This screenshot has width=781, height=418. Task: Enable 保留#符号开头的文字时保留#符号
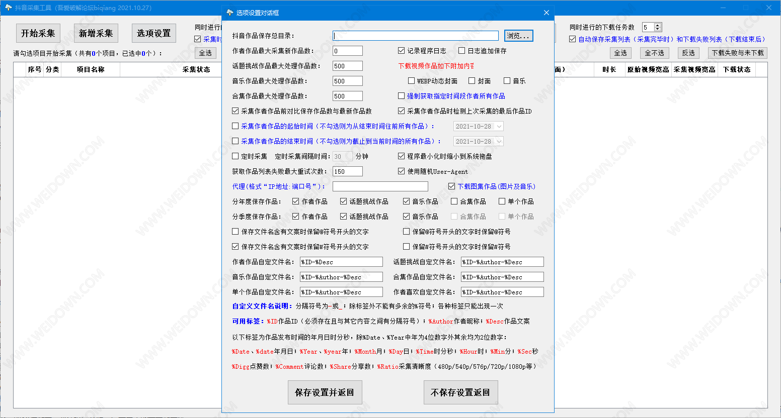[407, 247]
